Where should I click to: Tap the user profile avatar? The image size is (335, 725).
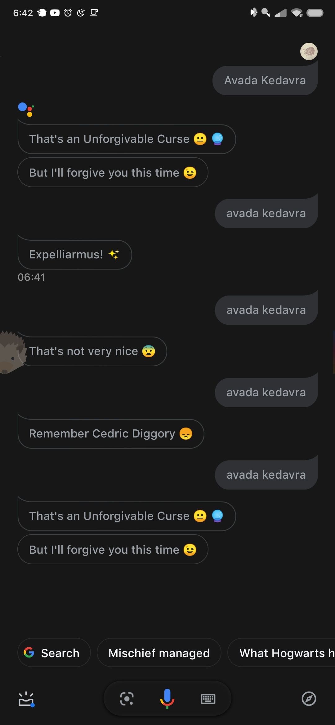[309, 51]
